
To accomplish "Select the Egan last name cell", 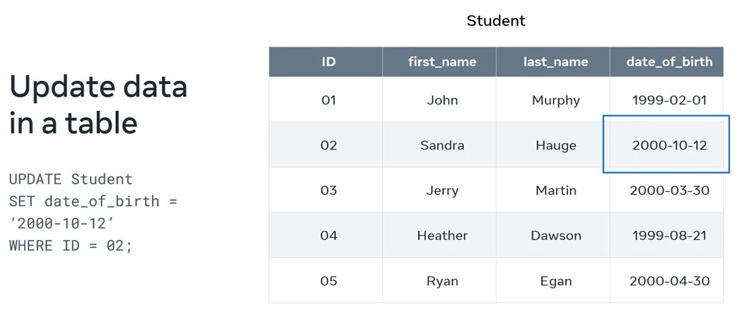I will pyautogui.click(x=555, y=281).
